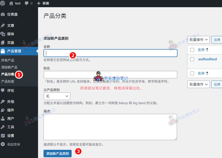
Task: Click the top 名称 column header link
Action: (201, 50)
